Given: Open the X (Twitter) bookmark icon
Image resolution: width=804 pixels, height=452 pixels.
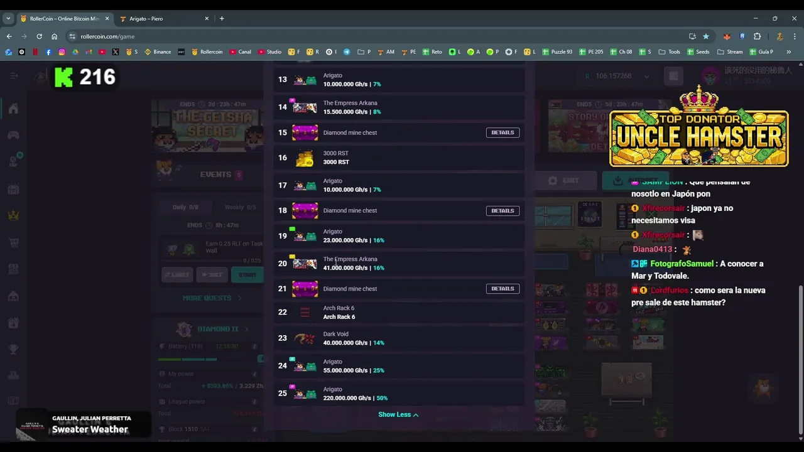Looking at the screenshot, I should (116, 52).
